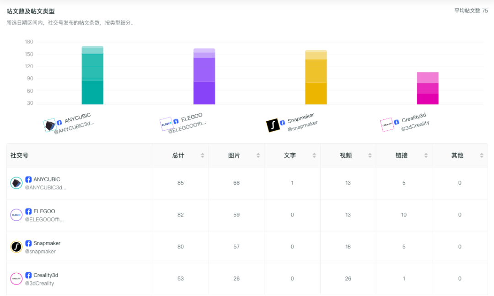The height and width of the screenshot is (296, 494).
Task: Sort table by 总计 column arrows
Action: pos(203,156)
